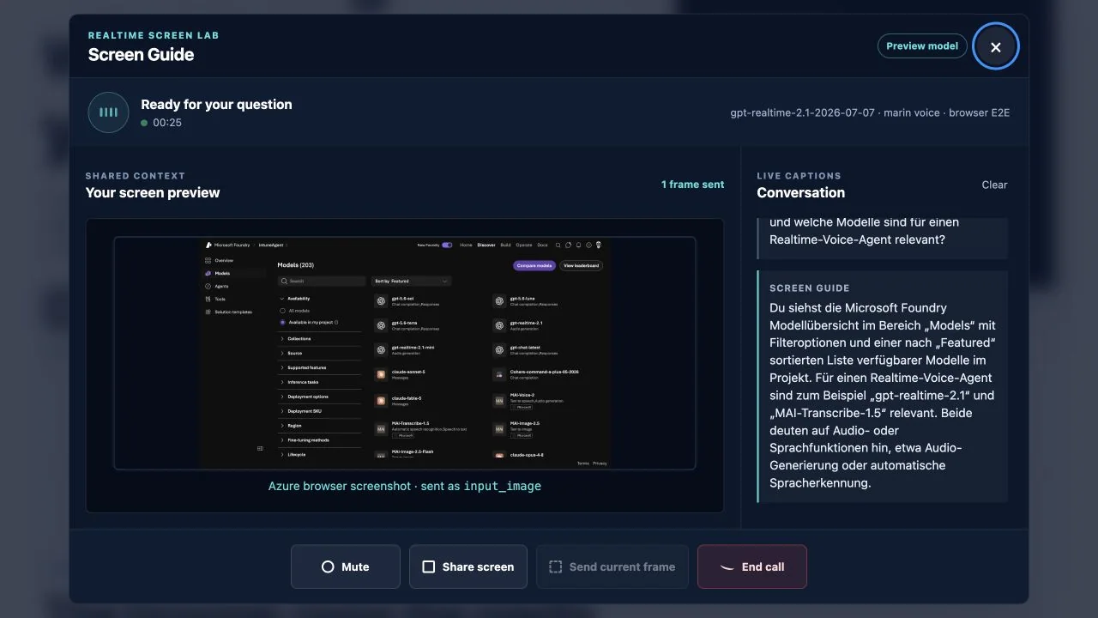The height and width of the screenshot is (618, 1098).
Task: Click the Preview model button
Action: (922, 46)
